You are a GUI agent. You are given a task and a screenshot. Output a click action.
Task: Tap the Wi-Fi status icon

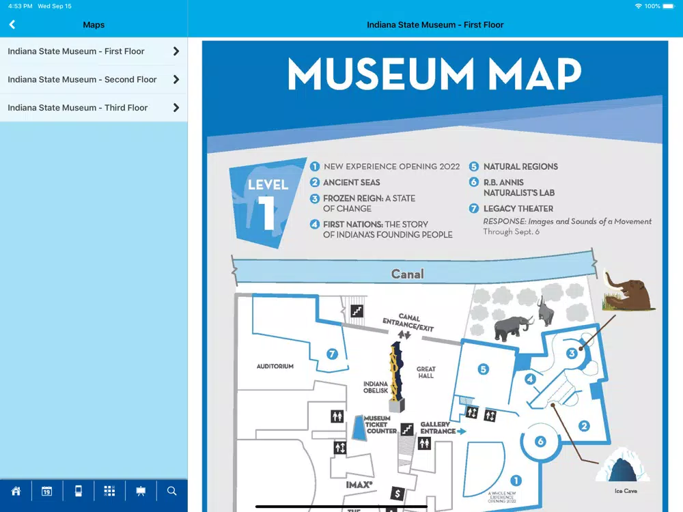tap(638, 6)
